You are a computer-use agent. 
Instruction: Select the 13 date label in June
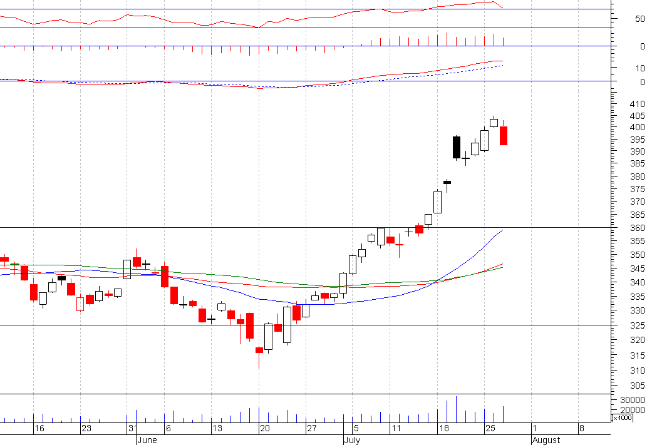(217, 428)
